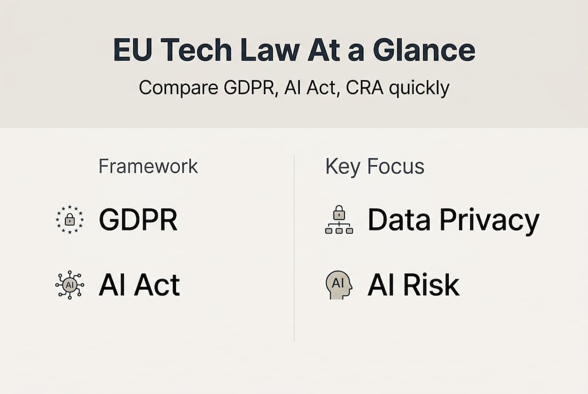Image resolution: width=588 pixels, height=394 pixels.
Task: Click the word "quickly" in the subtitle
Action: (419, 88)
